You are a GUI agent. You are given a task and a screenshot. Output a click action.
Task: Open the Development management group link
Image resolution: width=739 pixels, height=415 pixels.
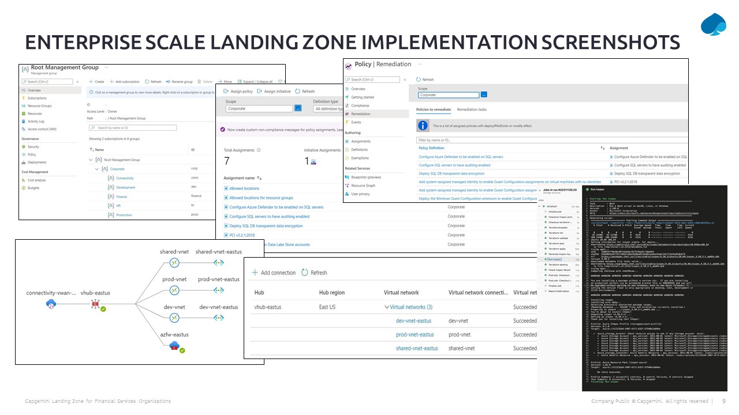click(125, 187)
